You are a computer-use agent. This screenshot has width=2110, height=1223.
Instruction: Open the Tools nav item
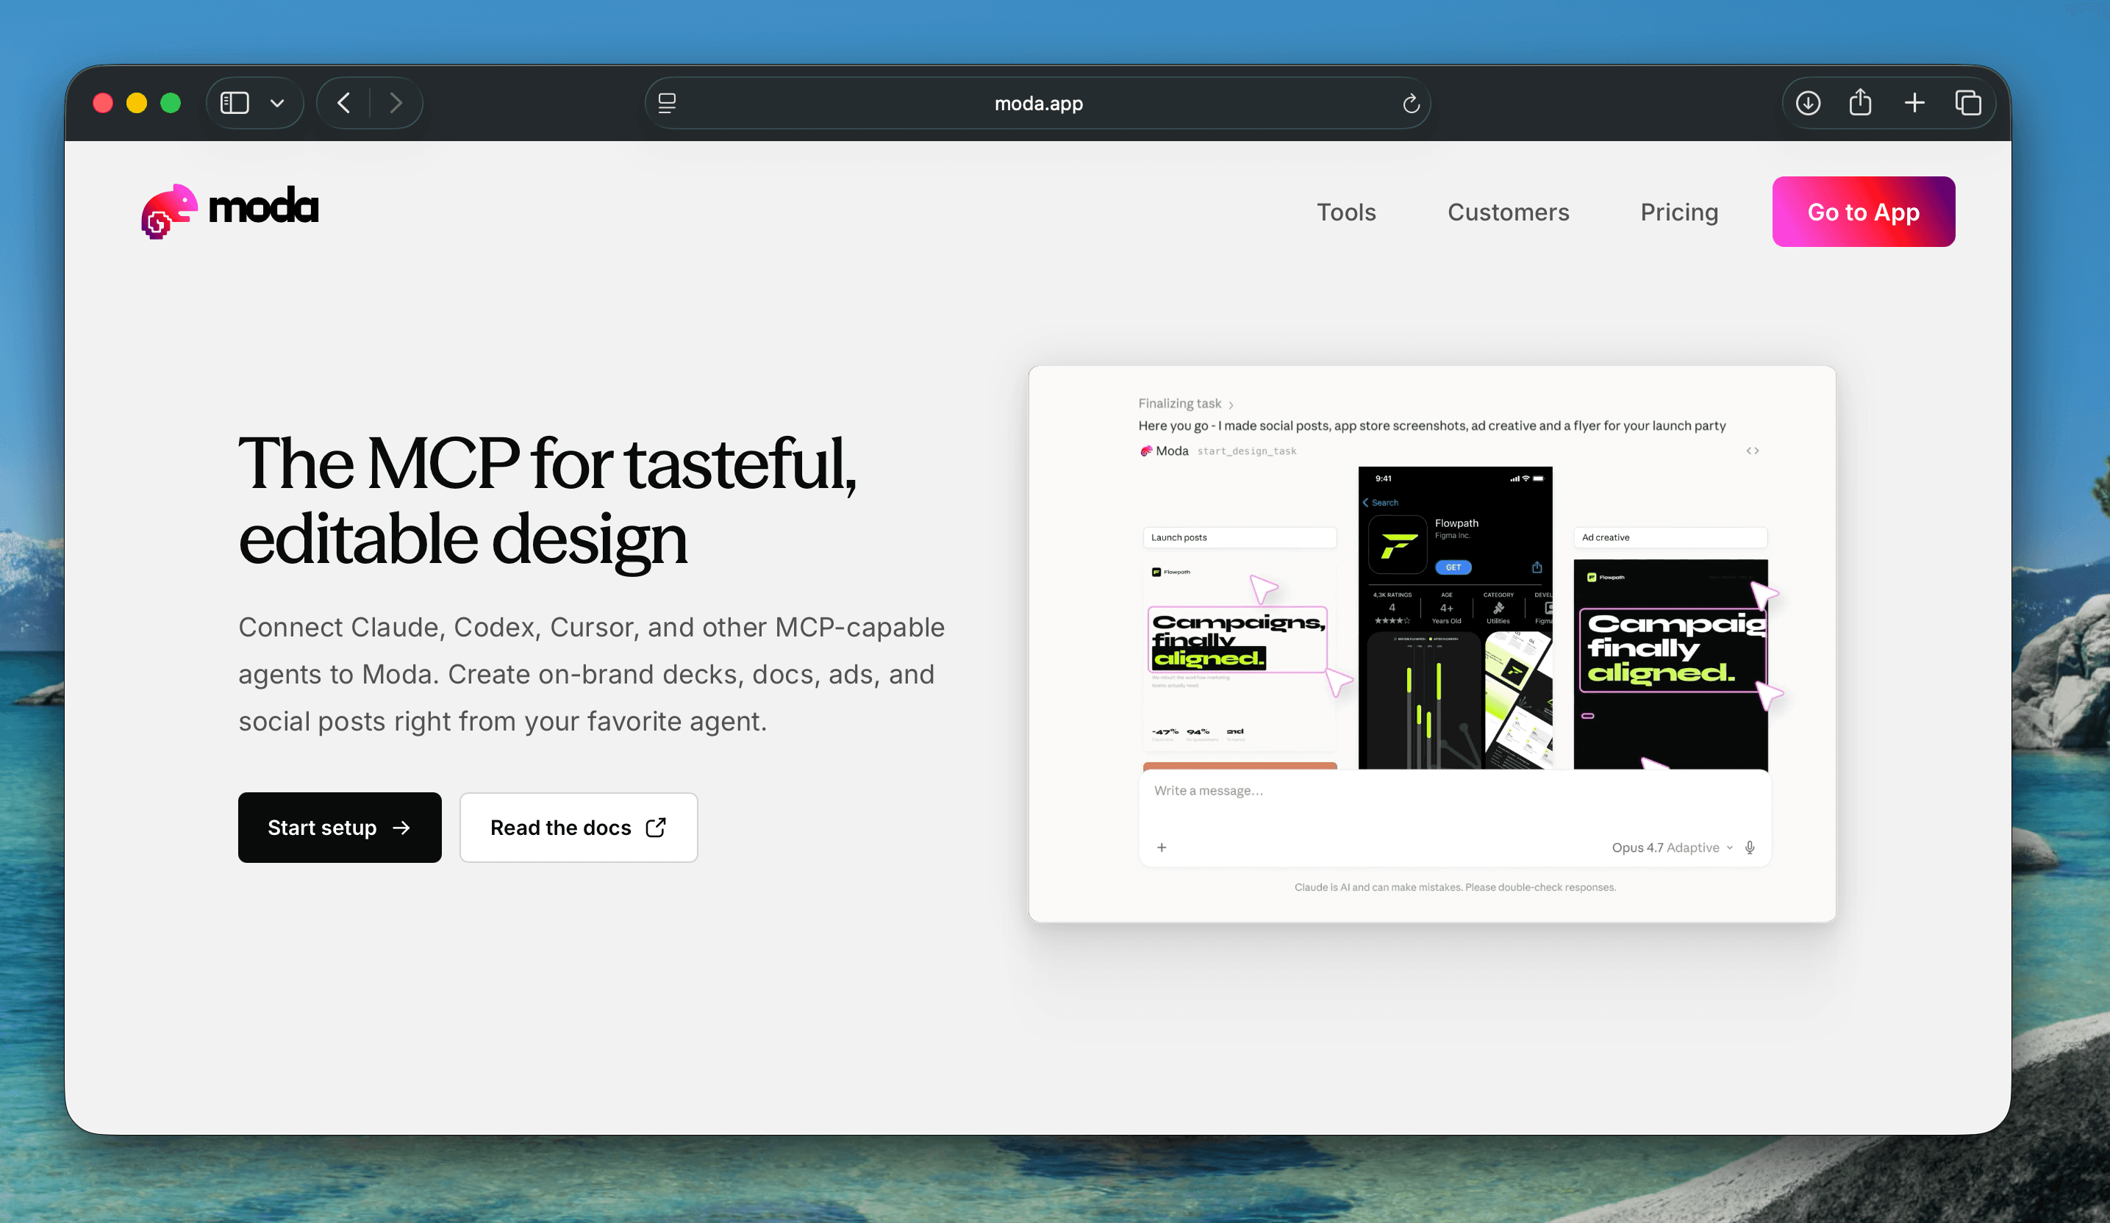[x=1346, y=212]
